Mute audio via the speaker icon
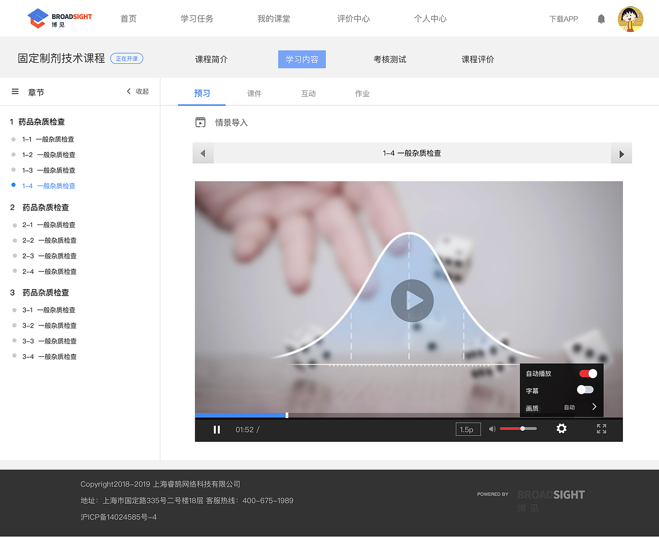The image size is (659, 537). click(x=492, y=428)
